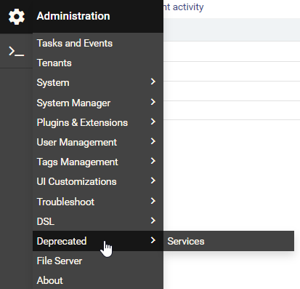This screenshot has height=289, width=300.
Task: Click the Administration header title
Action: tap(73, 16)
